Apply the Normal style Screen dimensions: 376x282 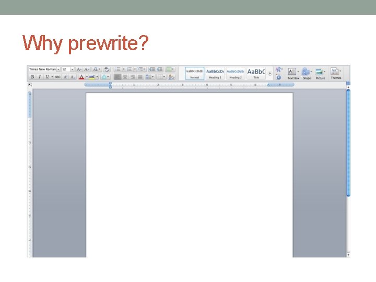click(x=194, y=74)
